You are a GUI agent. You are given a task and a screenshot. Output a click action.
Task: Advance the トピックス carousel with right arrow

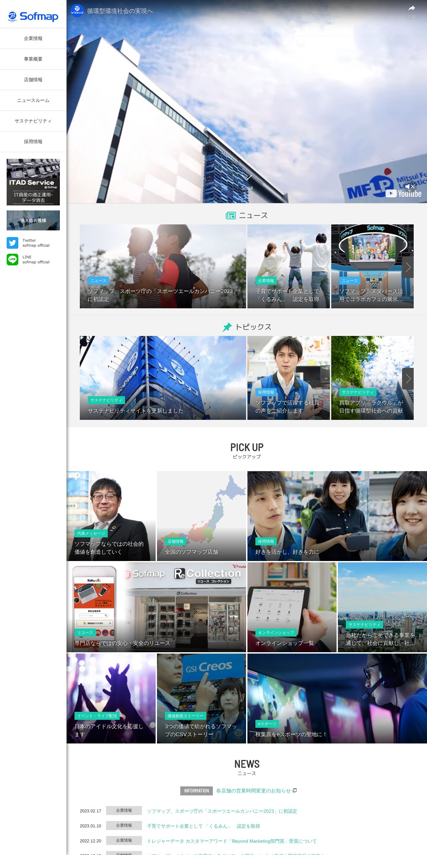[408, 379]
